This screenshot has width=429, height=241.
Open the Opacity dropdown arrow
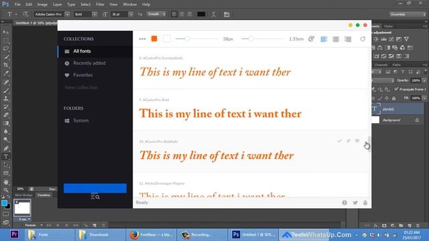click(x=424, y=80)
